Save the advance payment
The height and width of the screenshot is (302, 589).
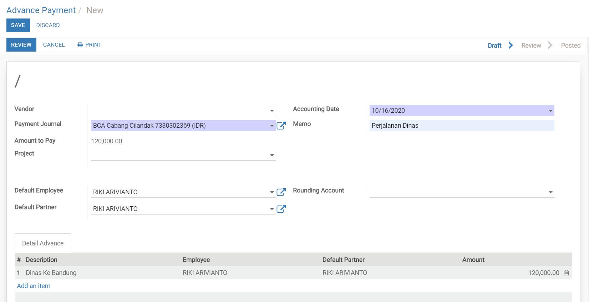pos(18,25)
